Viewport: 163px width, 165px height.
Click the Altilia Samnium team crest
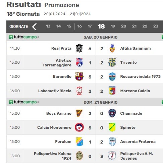click(x=112, y=48)
